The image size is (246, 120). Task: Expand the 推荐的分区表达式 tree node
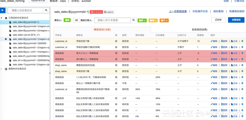tap(1, 69)
